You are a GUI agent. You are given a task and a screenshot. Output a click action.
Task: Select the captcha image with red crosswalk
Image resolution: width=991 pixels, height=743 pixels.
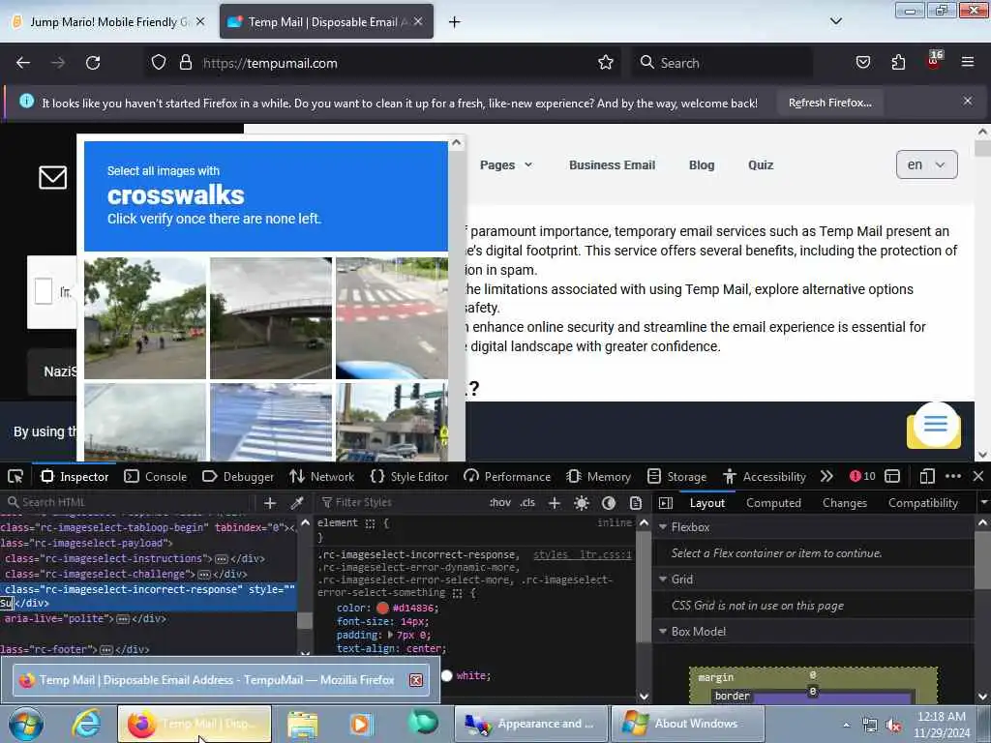pyautogui.click(x=392, y=317)
